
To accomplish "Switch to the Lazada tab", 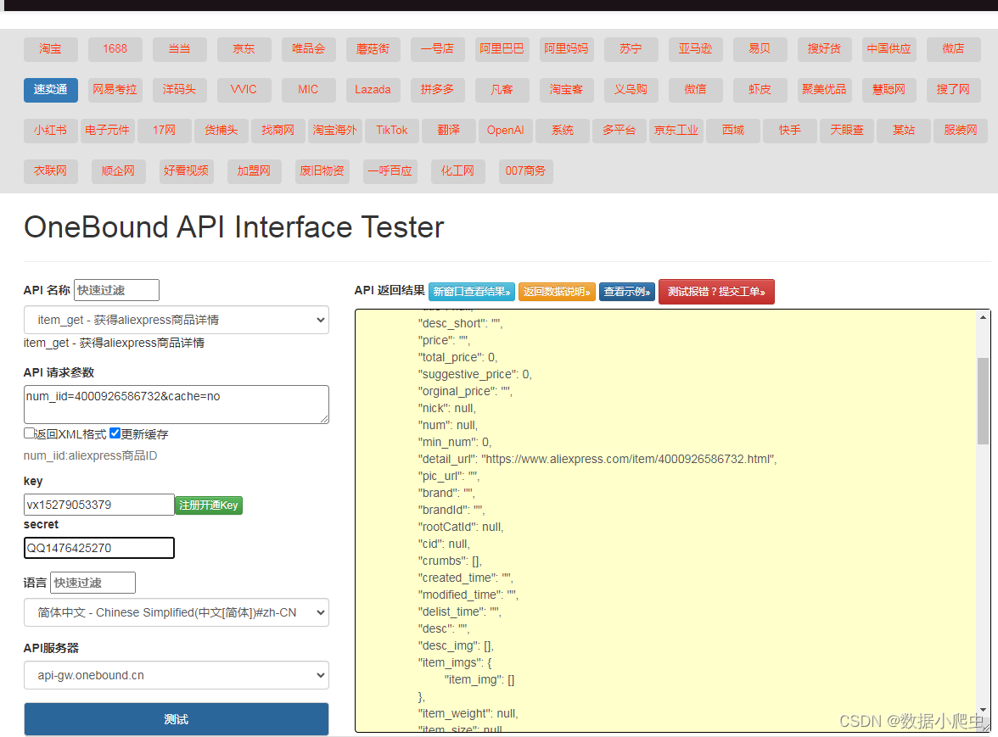I will coord(373,90).
